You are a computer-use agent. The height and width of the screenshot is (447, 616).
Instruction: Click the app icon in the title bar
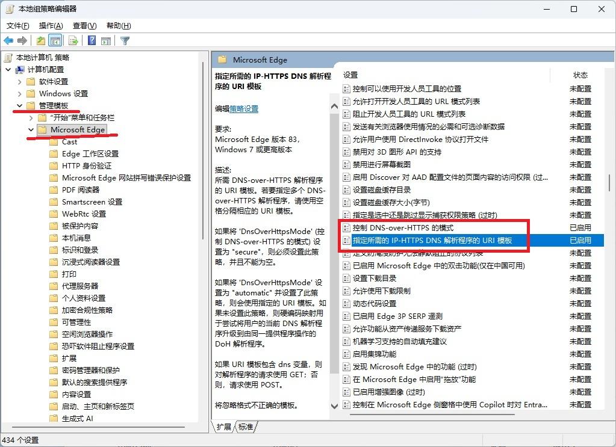10,8
